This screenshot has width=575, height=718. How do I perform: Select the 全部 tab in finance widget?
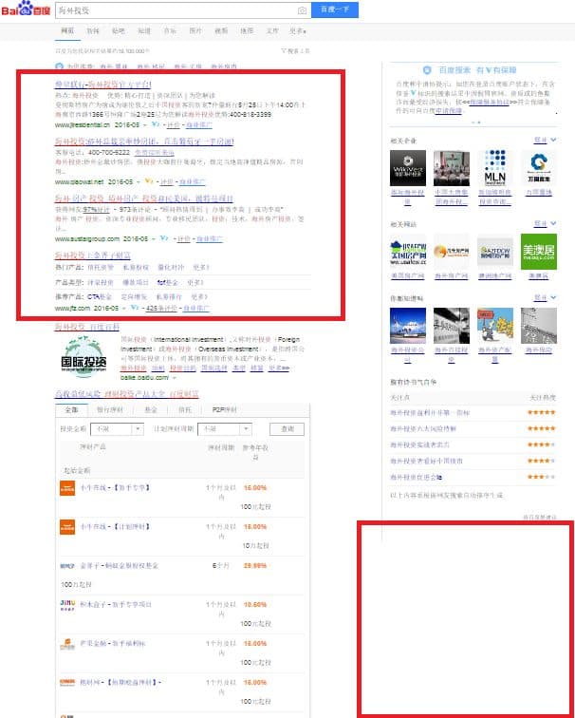[x=71, y=410]
